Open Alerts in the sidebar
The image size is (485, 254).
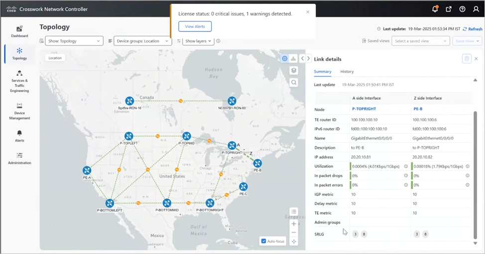19,136
